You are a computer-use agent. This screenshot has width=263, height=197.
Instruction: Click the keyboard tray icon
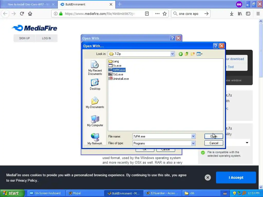(x=225, y=193)
